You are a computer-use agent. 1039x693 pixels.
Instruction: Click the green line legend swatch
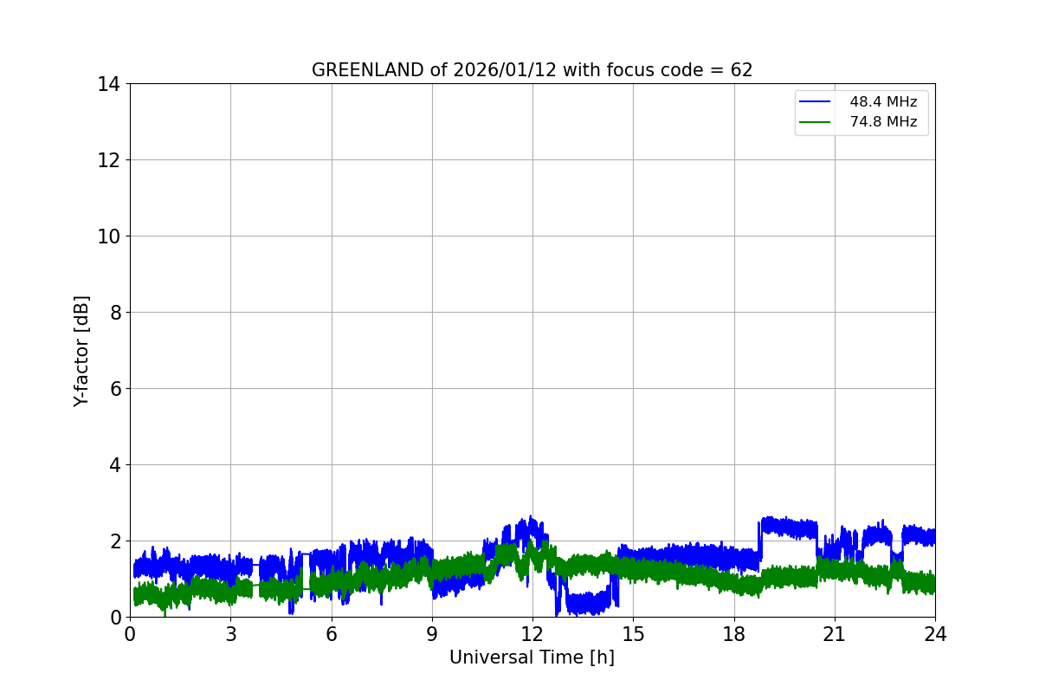pyautogui.click(x=815, y=122)
